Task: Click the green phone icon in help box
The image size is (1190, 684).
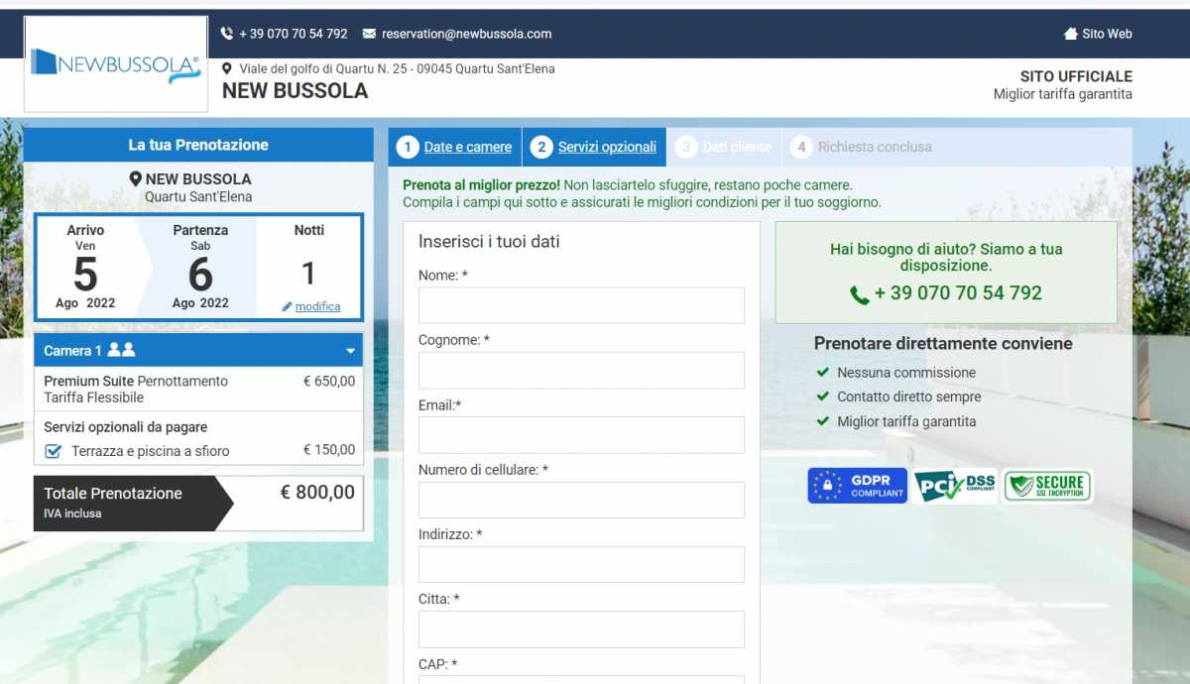Action: (x=860, y=294)
